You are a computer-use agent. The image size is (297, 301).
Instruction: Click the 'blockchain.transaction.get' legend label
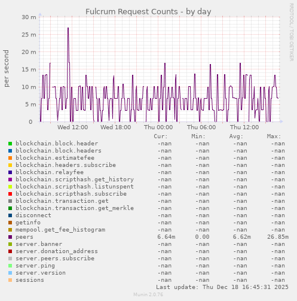click(x=62, y=201)
